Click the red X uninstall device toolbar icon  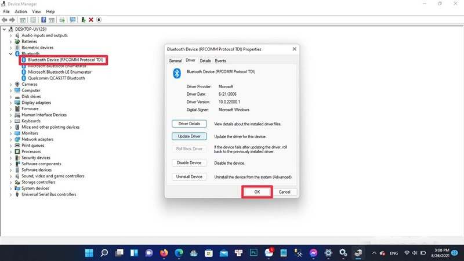91,19
